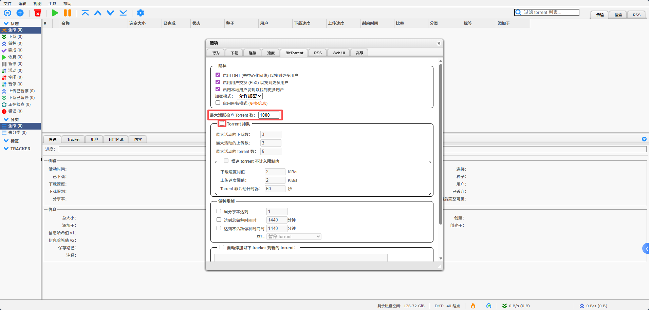Open options via the gear icon
The width and height of the screenshot is (649, 310).
coord(140,13)
